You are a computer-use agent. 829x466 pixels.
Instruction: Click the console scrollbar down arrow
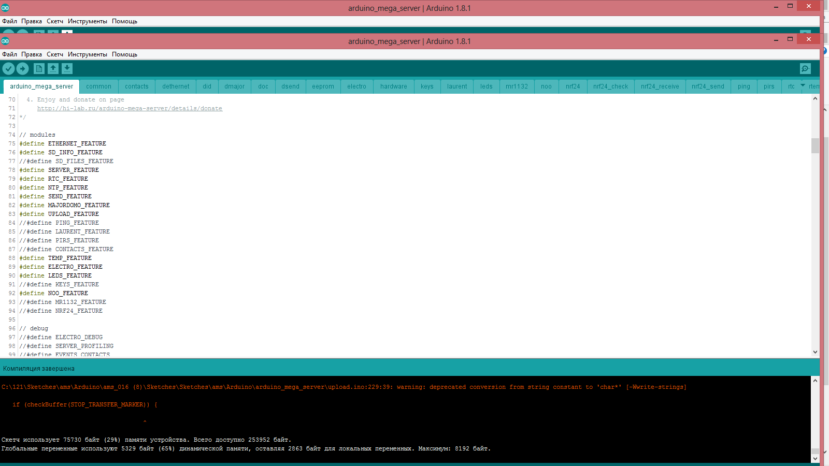(815, 458)
